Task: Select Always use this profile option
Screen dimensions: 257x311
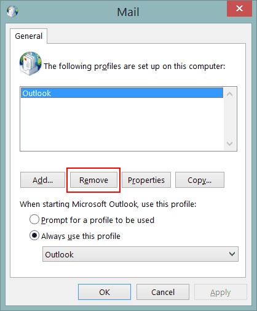Action: (34, 235)
